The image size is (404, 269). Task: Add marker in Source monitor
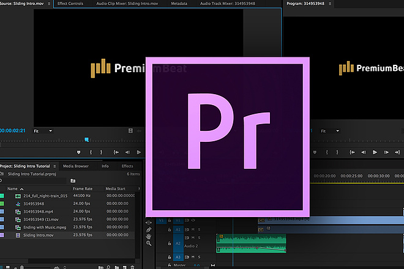tap(78, 152)
